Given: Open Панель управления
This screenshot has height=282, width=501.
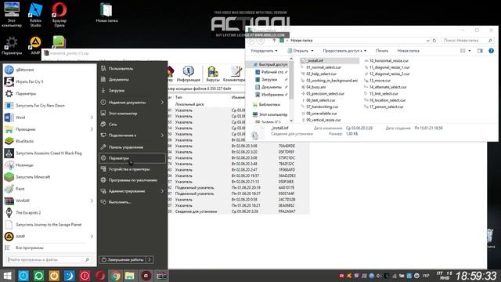Looking at the screenshot, I should point(132,147).
